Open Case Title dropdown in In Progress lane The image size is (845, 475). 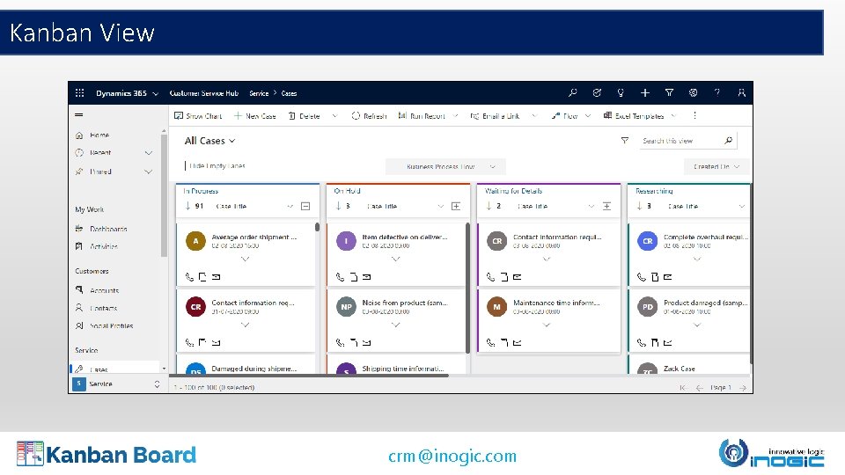(x=290, y=206)
